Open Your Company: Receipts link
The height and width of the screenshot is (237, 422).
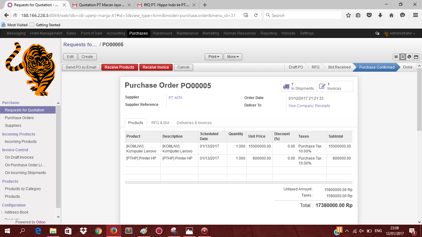tap(309, 106)
